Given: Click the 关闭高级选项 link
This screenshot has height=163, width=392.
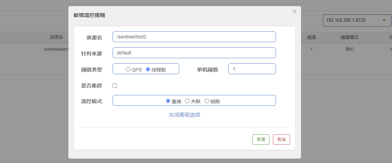Looking at the screenshot, I should [x=184, y=115].
